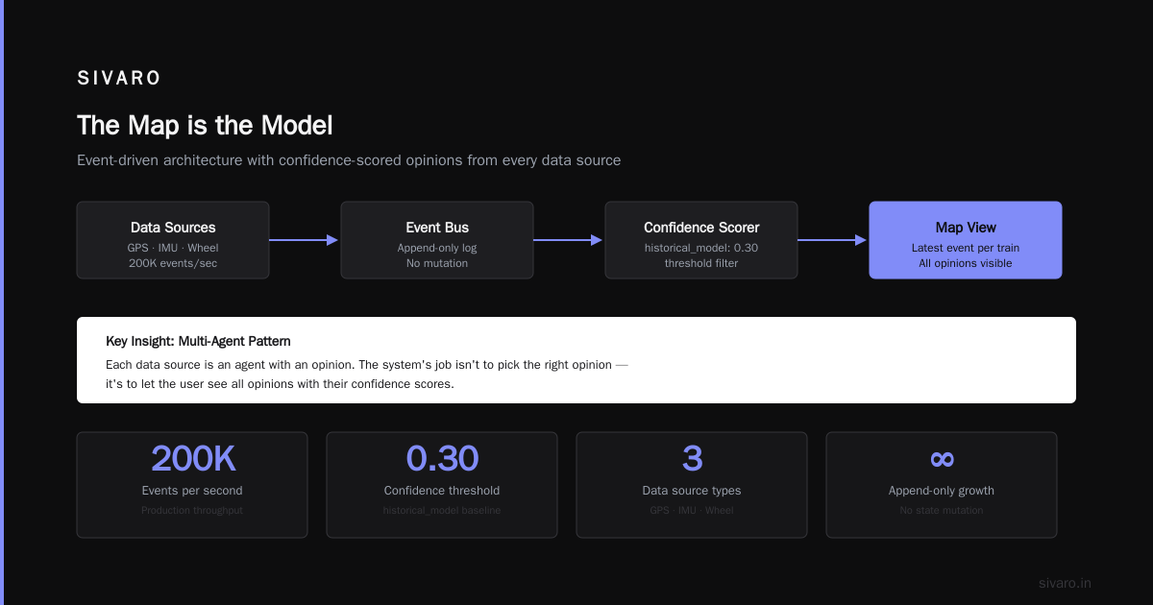Click arrow from Event Bus to Confidence Scorer
This screenshot has height=605, width=1153.
click(x=569, y=240)
